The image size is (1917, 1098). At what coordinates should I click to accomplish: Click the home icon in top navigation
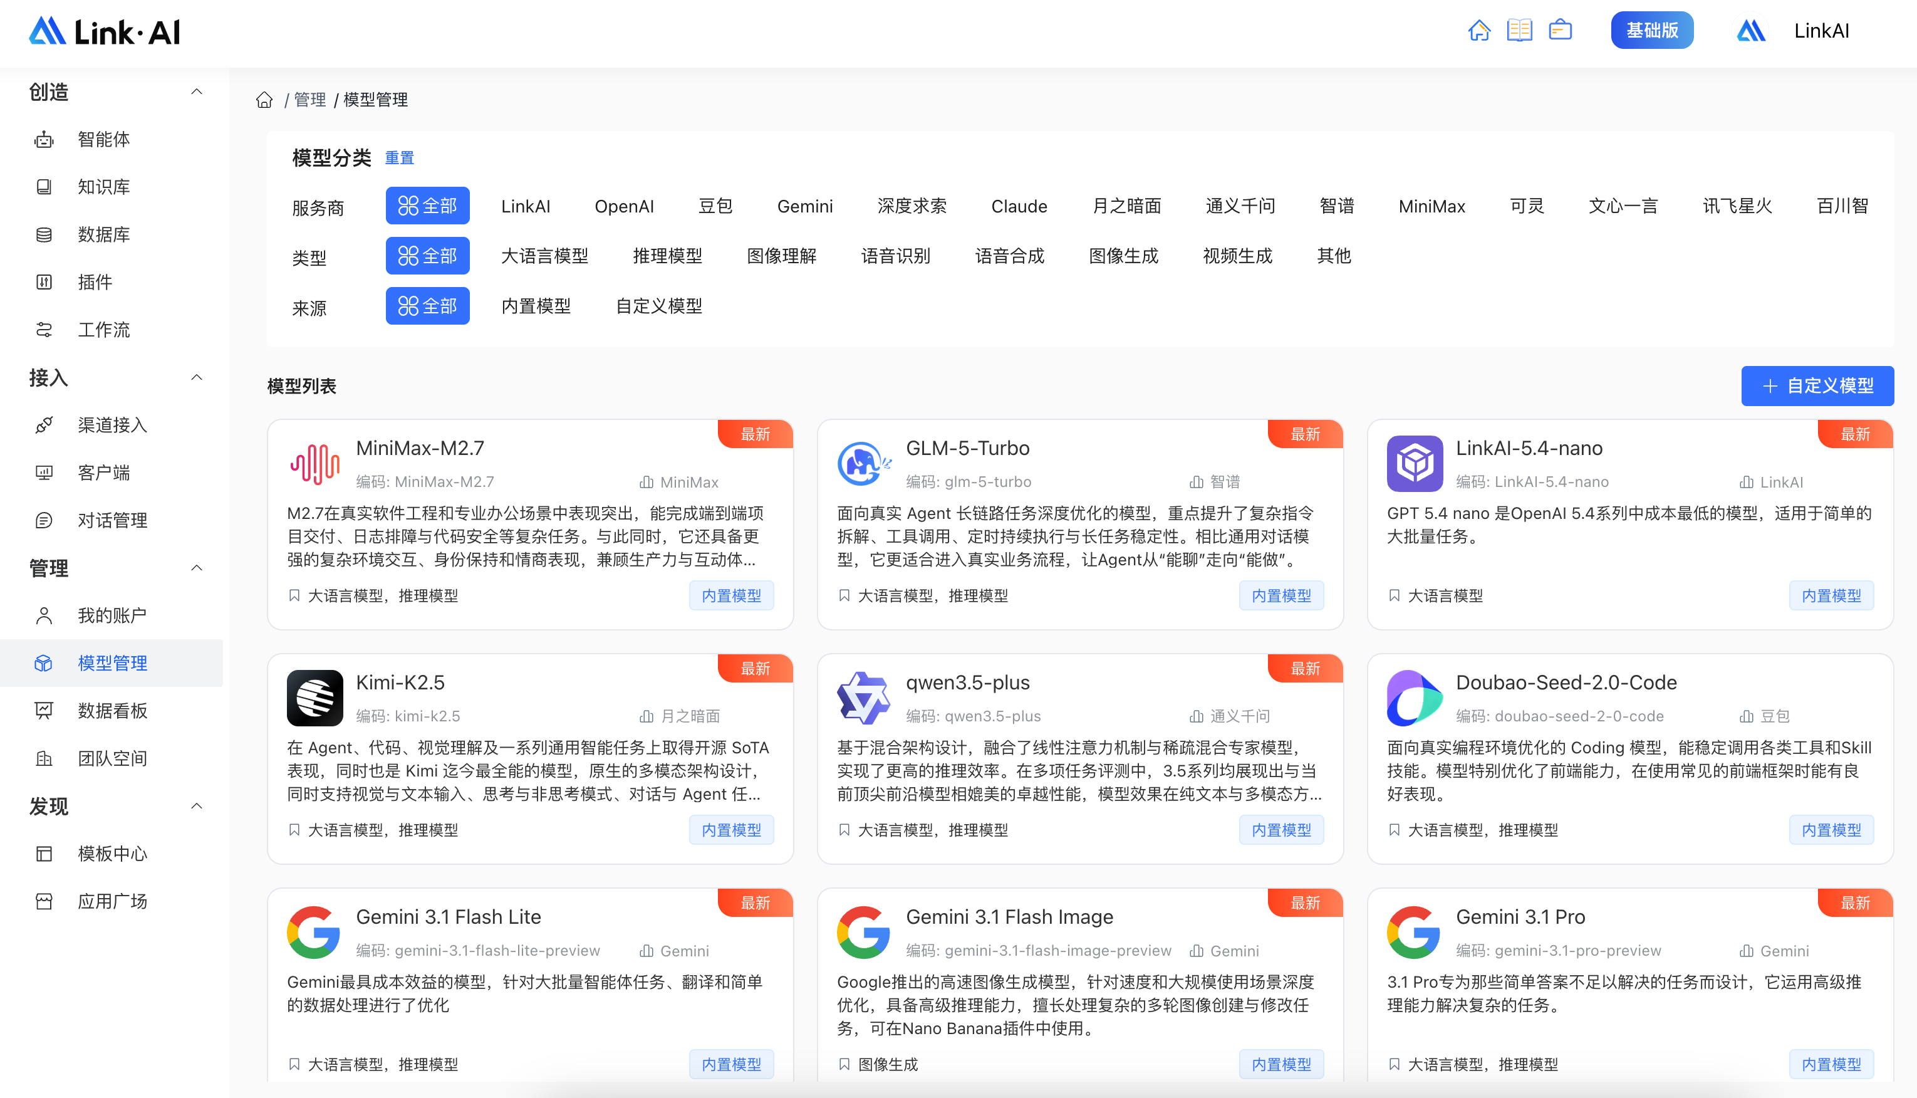pyautogui.click(x=1480, y=30)
